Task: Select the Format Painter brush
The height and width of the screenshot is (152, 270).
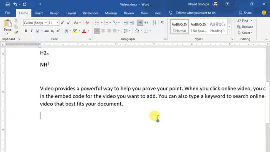Action: tap(16, 33)
